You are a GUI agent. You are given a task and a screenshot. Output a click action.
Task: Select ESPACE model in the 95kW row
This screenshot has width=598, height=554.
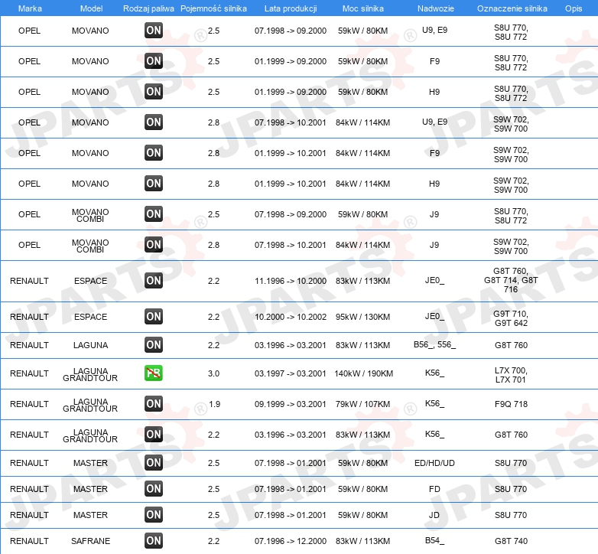click(x=90, y=317)
